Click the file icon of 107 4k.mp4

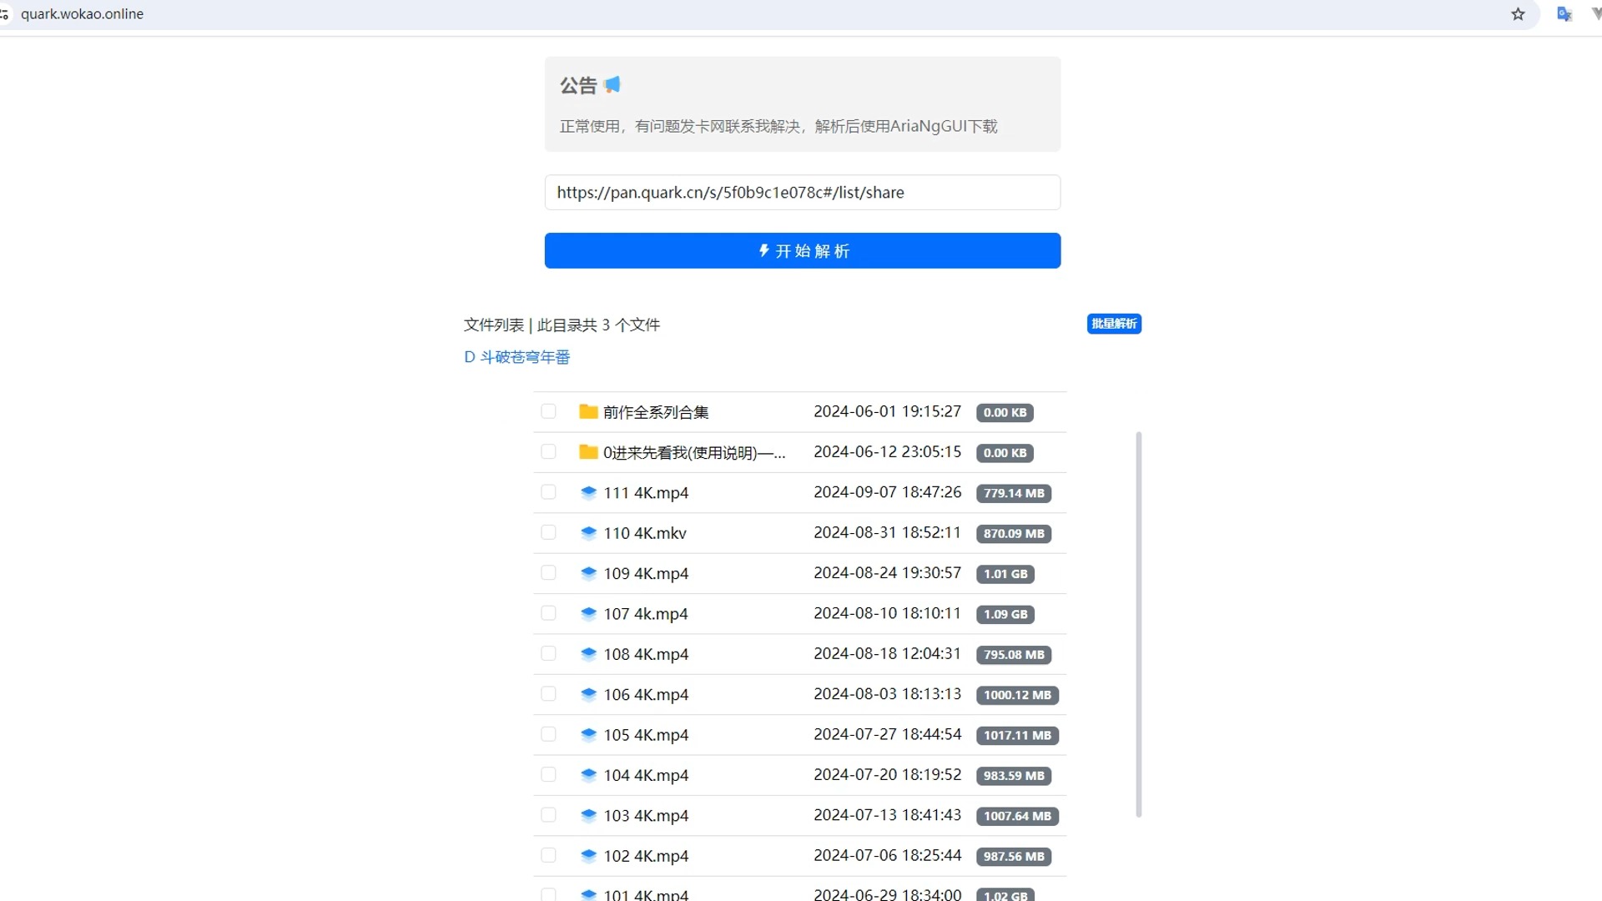point(588,613)
